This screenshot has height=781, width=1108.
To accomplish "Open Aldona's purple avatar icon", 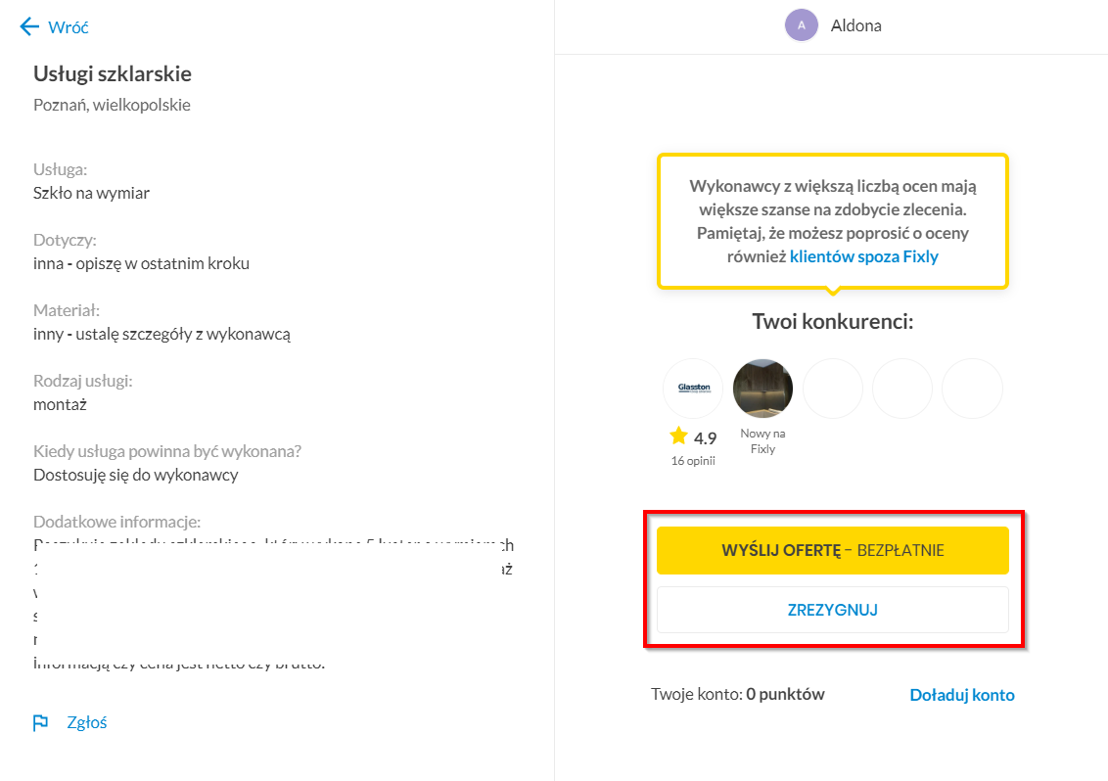I will (x=802, y=25).
